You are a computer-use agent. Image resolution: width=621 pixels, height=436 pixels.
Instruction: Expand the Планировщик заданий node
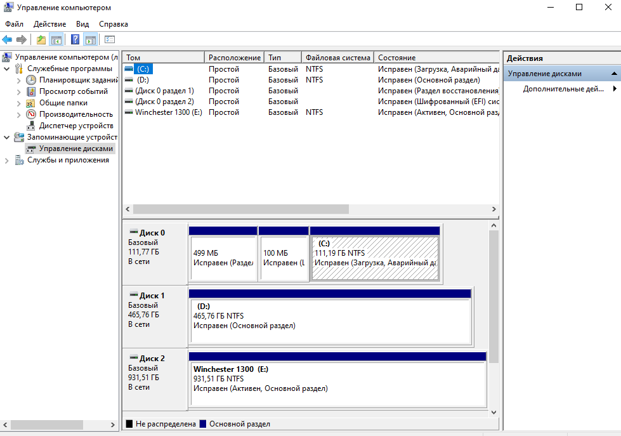(x=18, y=81)
